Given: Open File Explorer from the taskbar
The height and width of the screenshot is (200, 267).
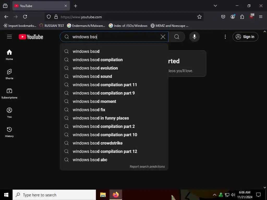Looking at the screenshot, I should [103, 195].
